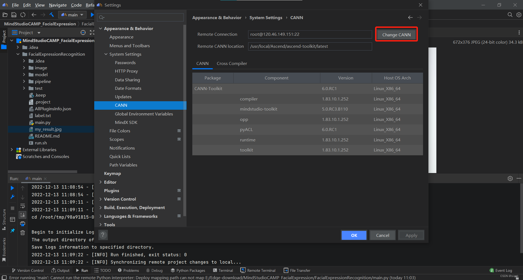Click the search magnifier at top right
The image size is (523, 280).
[x=510, y=15]
